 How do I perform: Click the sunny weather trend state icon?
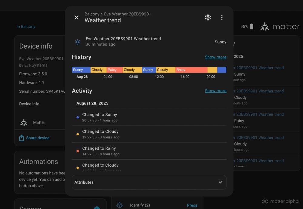(78, 42)
